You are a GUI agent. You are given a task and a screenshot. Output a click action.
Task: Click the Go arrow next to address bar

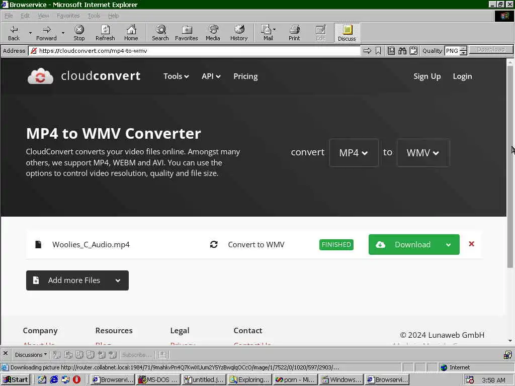point(368,51)
